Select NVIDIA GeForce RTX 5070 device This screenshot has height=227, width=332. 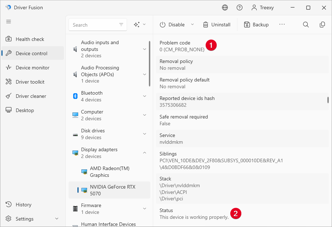click(x=110, y=190)
